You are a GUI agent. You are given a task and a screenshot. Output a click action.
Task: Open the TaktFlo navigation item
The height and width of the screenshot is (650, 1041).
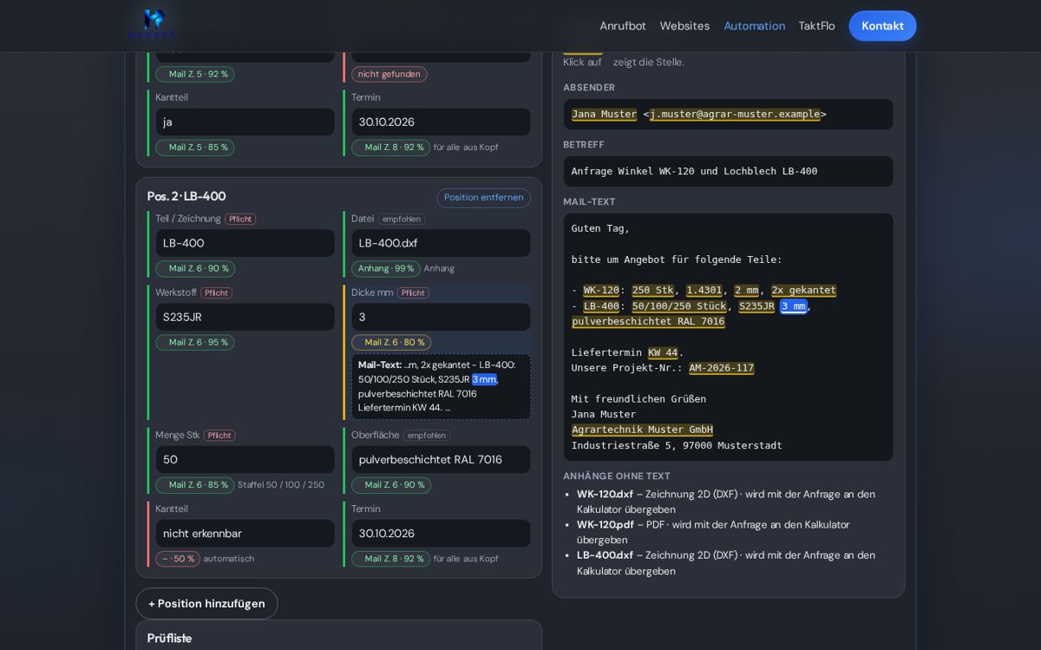(x=816, y=26)
